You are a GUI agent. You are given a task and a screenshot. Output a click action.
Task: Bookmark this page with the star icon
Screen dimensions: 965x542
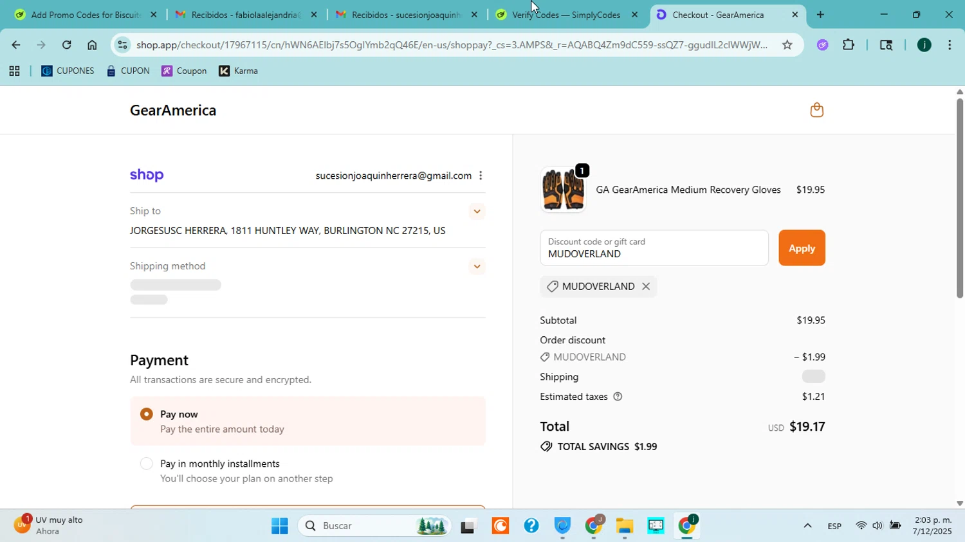click(787, 45)
